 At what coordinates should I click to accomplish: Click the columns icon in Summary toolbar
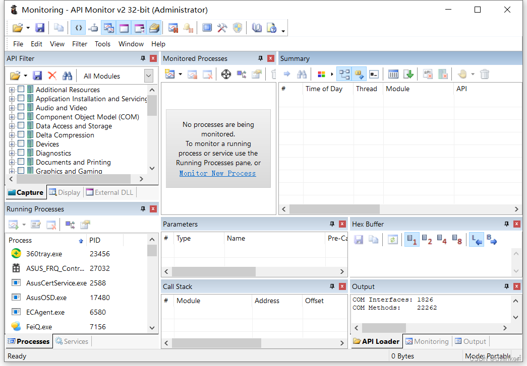[393, 74]
